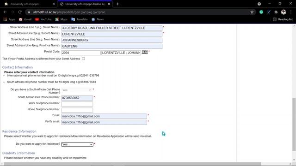Screen dimensions: 296x166
Task: Open the Extensions puzzle icon
Action: 276,12
